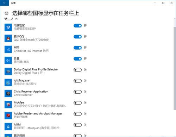
Task: Click the McAfee shield icon
Action: click(x=8, y=105)
